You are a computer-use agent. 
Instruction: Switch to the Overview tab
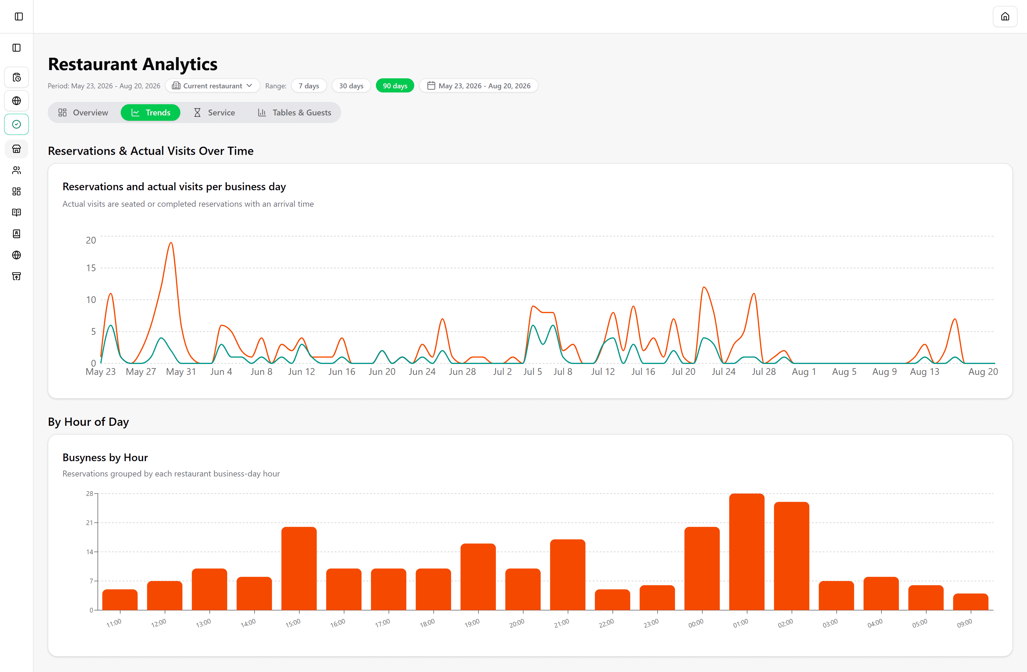point(83,112)
